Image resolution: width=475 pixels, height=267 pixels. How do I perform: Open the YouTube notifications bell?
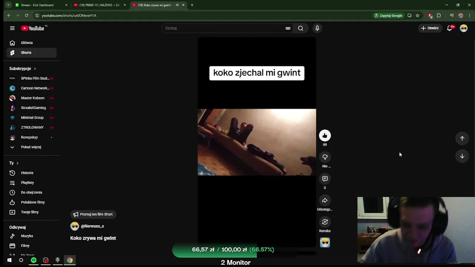click(x=450, y=28)
